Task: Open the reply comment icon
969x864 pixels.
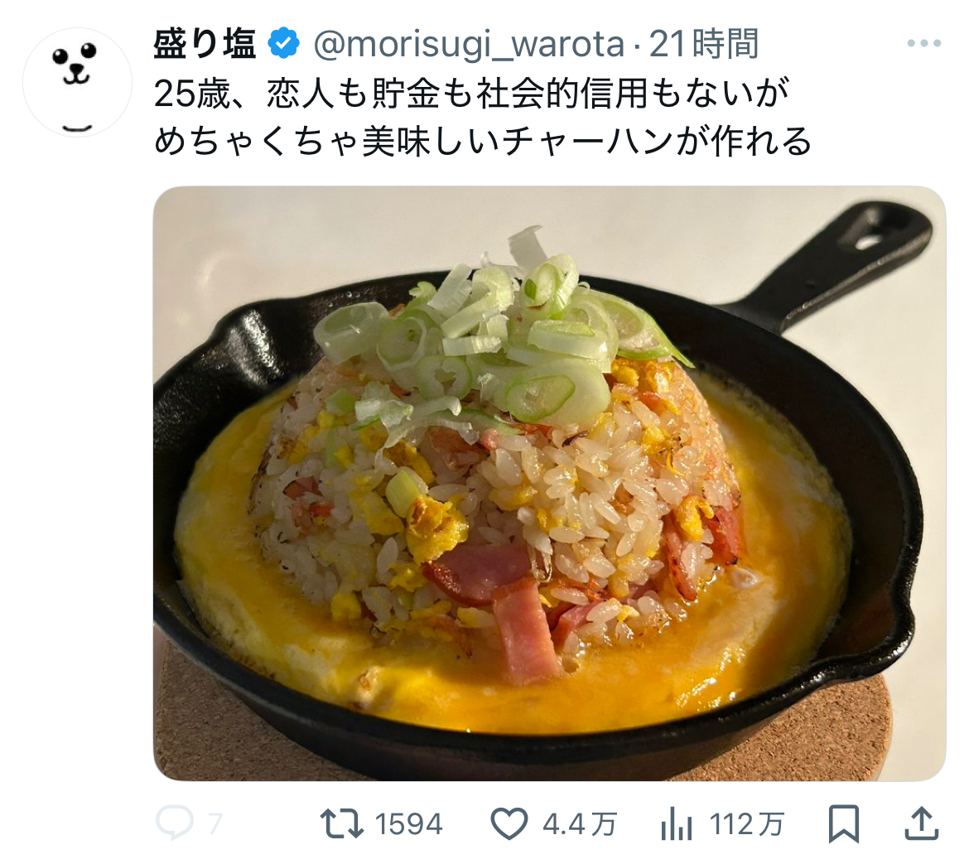Action: click(x=175, y=824)
